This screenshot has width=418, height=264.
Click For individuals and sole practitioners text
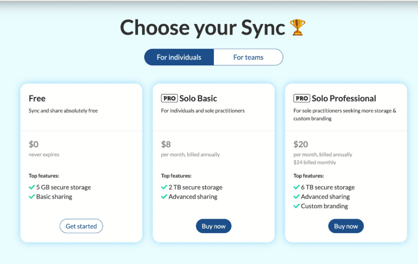click(x=203, y=110)
